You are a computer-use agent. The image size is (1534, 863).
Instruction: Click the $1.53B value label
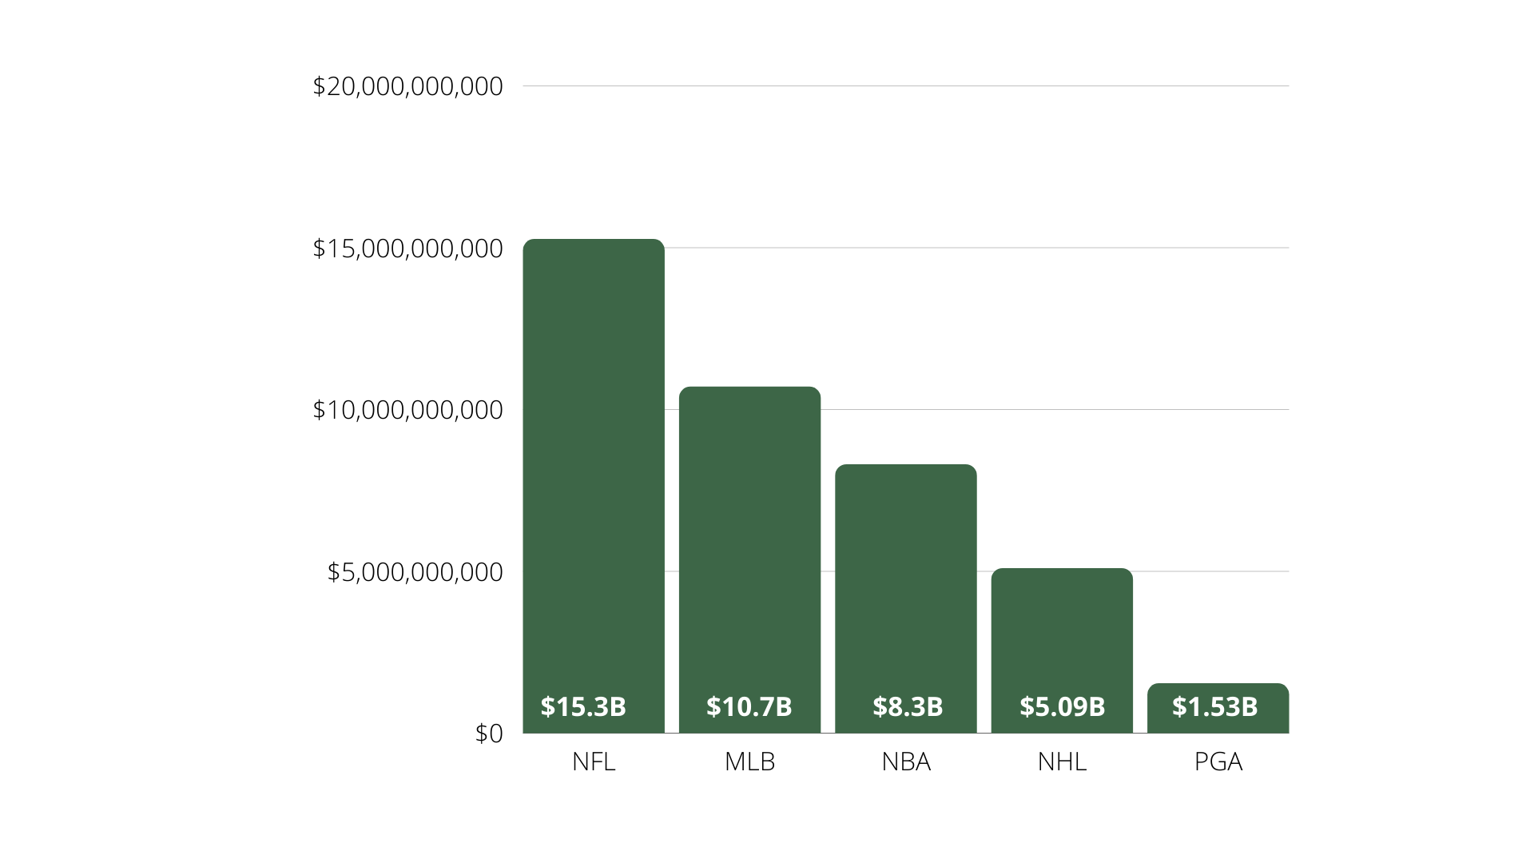1214,706
